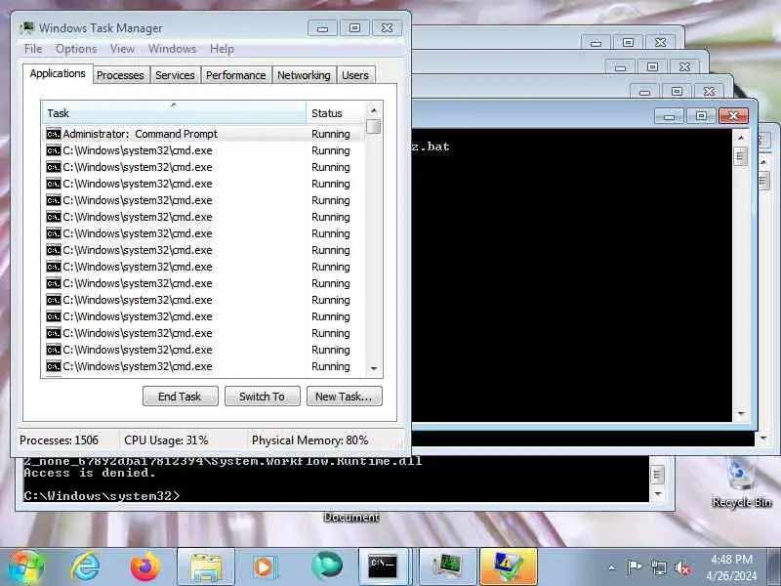Show hidden tray icons arrow
This screenshot has width=781, height=586.
(x=612, y=567)
